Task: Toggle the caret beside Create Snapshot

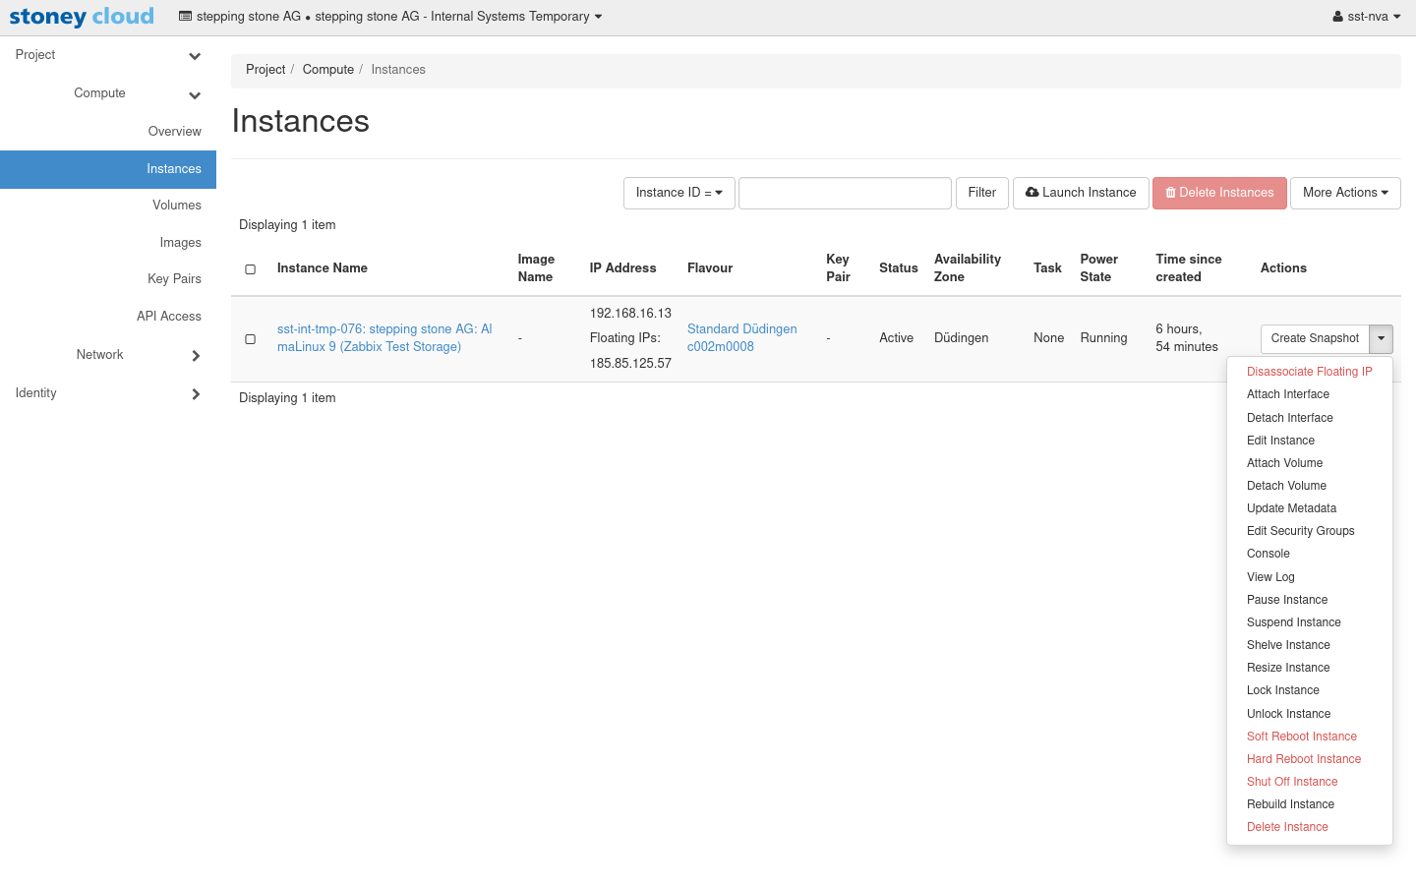Action: click(x=1381, y=338)
